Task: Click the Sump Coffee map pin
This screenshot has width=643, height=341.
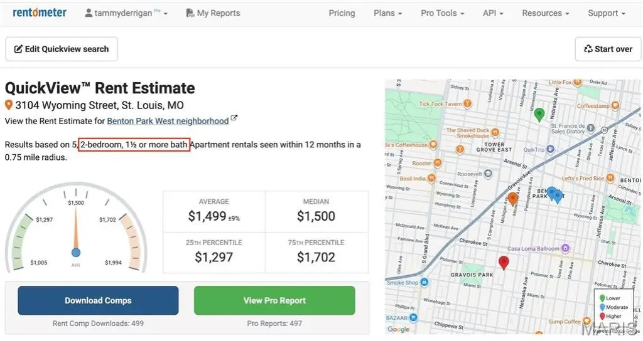Action: coord(587,321)
